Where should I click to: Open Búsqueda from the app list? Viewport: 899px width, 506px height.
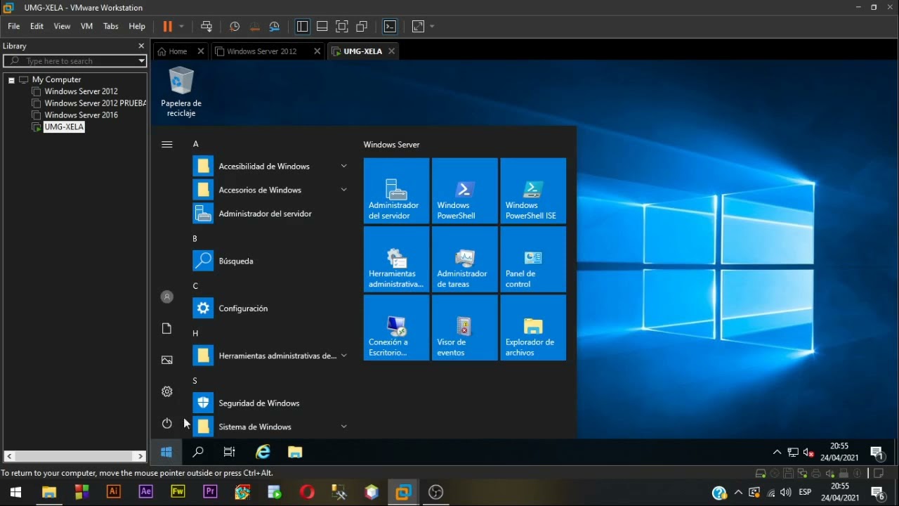(x=270, y=261)
